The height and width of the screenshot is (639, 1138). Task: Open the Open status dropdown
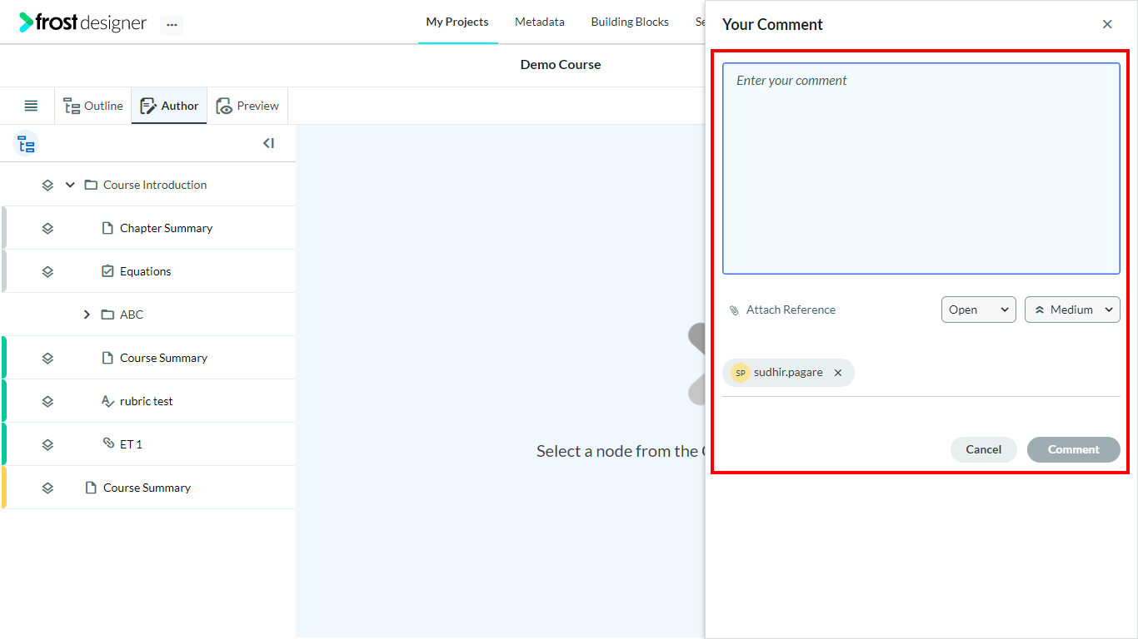click(x=979, y=310)
